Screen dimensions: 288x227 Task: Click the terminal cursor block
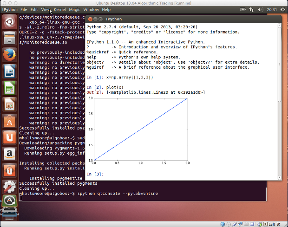[x=20, y=198]
